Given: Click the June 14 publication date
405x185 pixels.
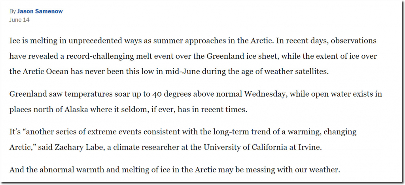Looking at the screenshot, I should pos(19,20).
